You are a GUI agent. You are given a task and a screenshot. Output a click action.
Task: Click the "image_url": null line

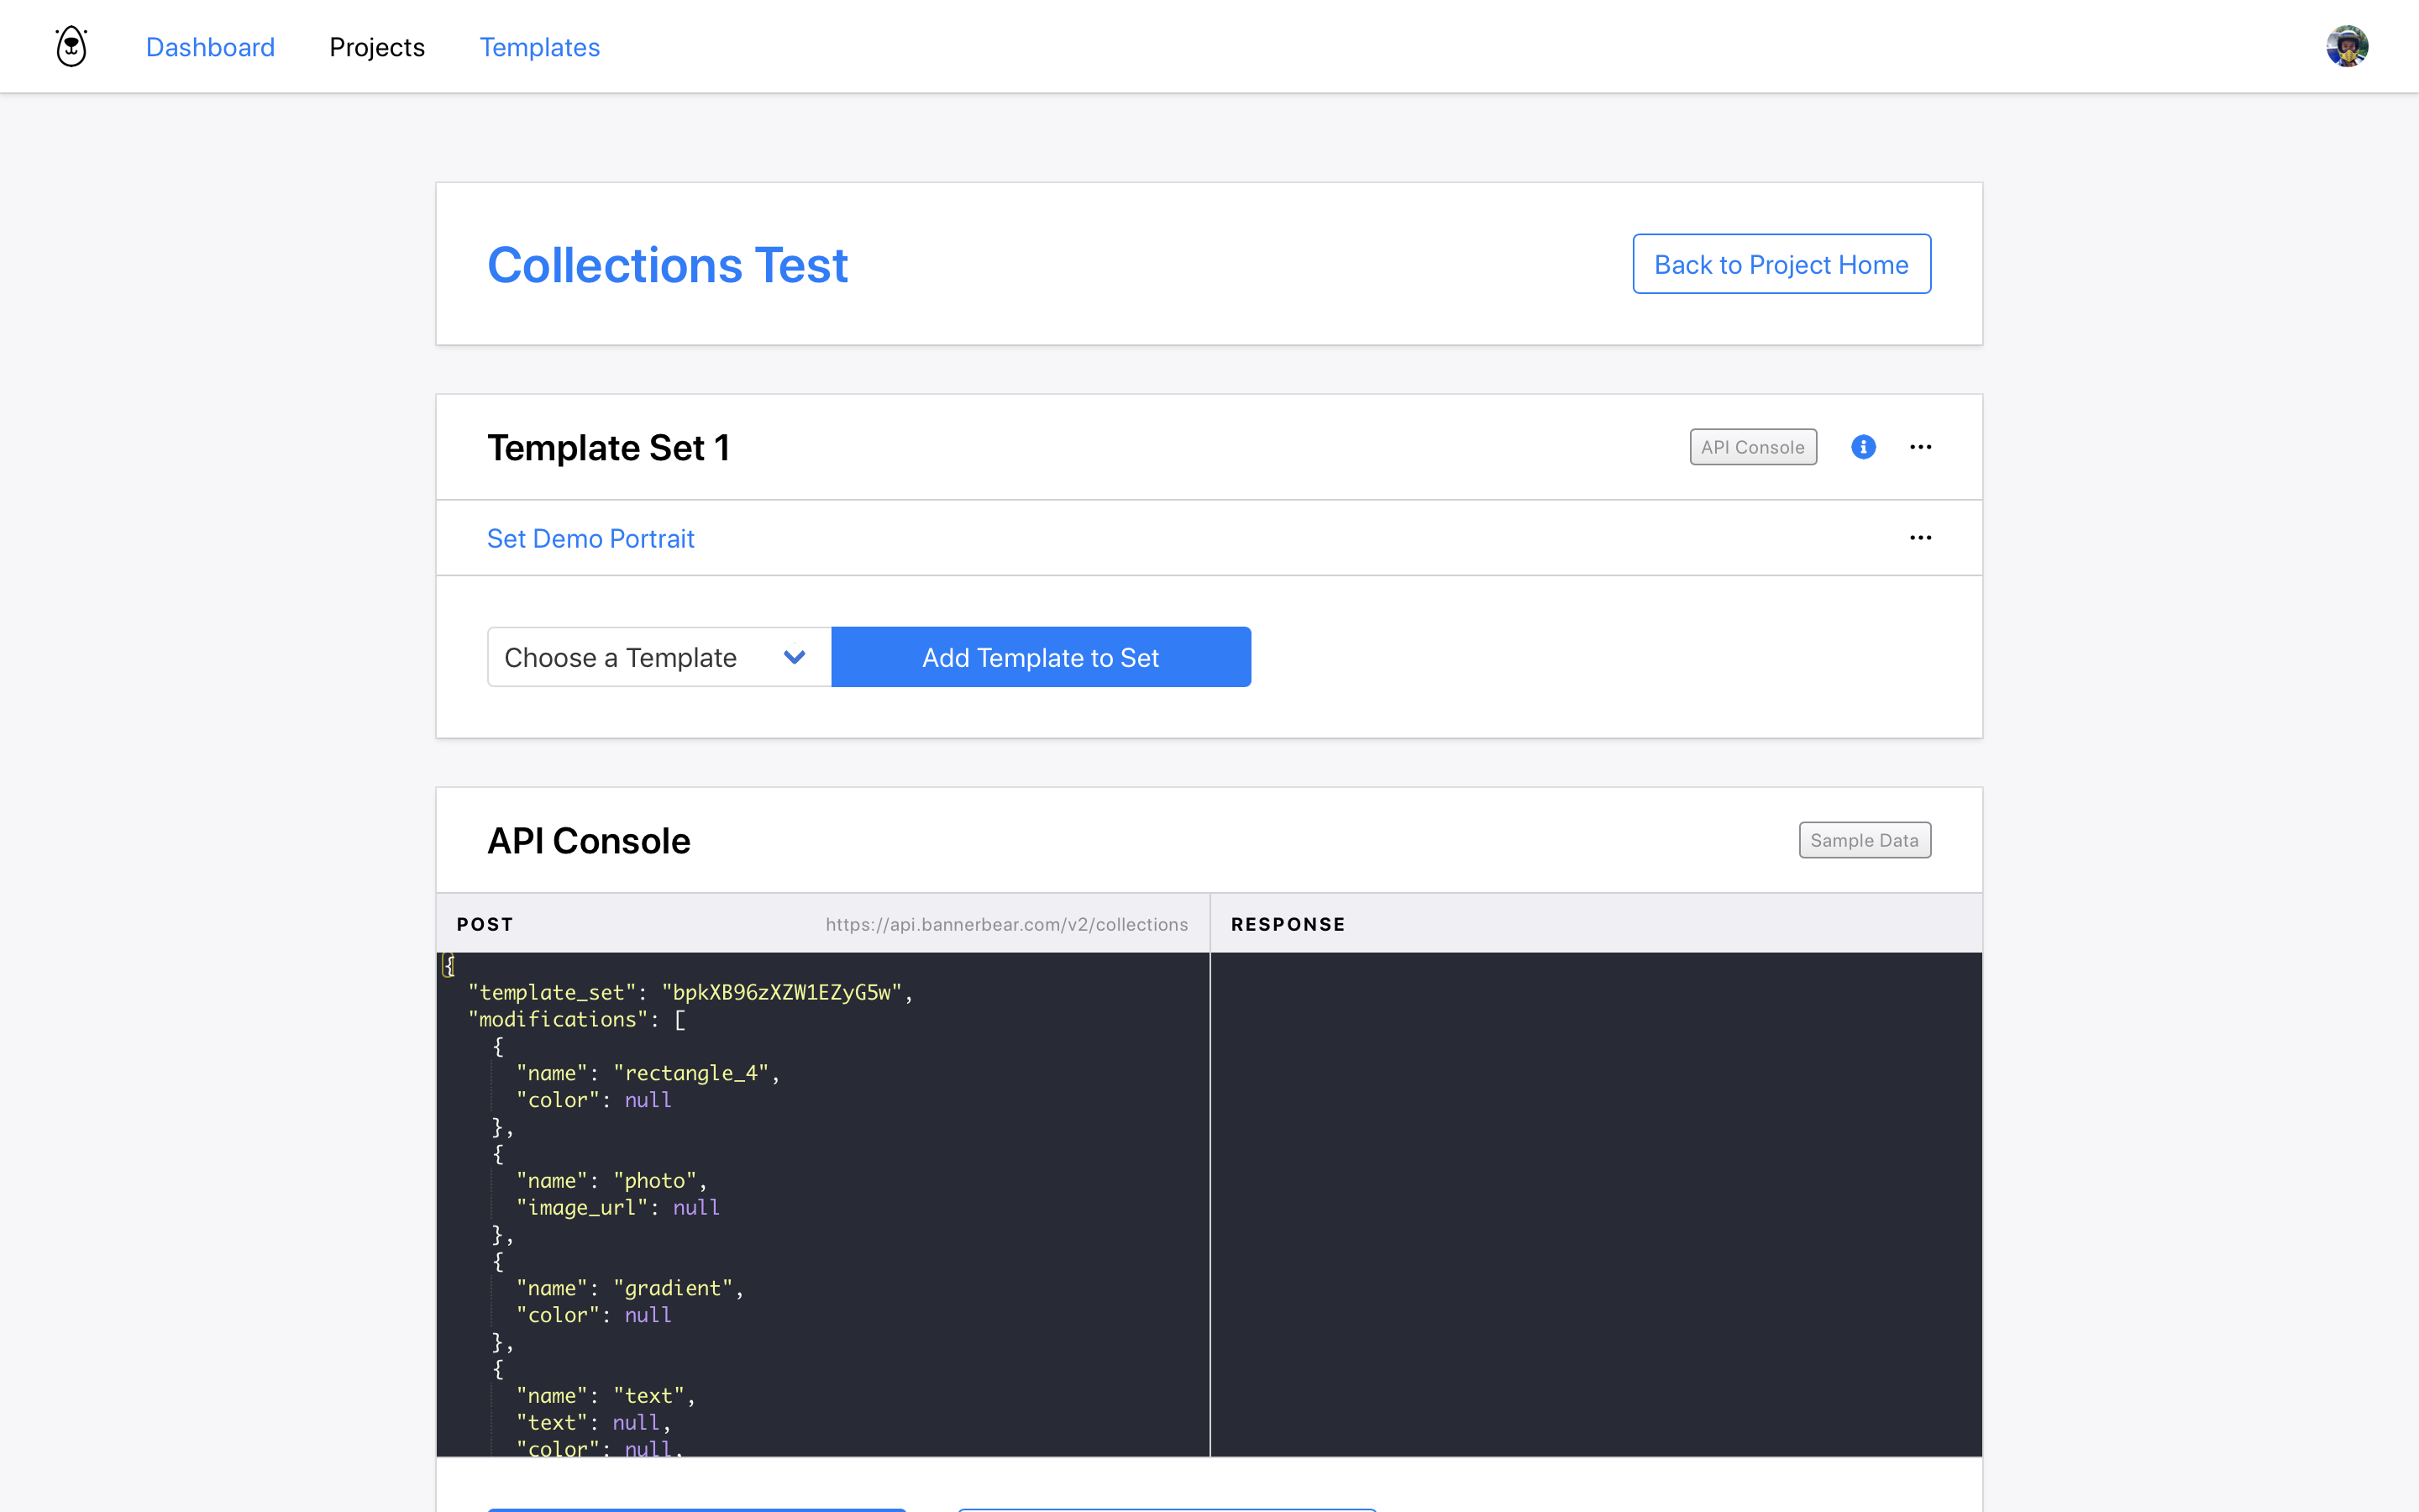[x=617, y=1208]
